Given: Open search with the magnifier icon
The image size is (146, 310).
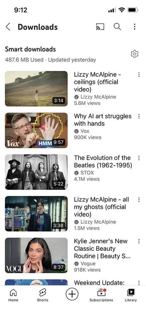Looking at the screenshot, I should click(117, 27).
